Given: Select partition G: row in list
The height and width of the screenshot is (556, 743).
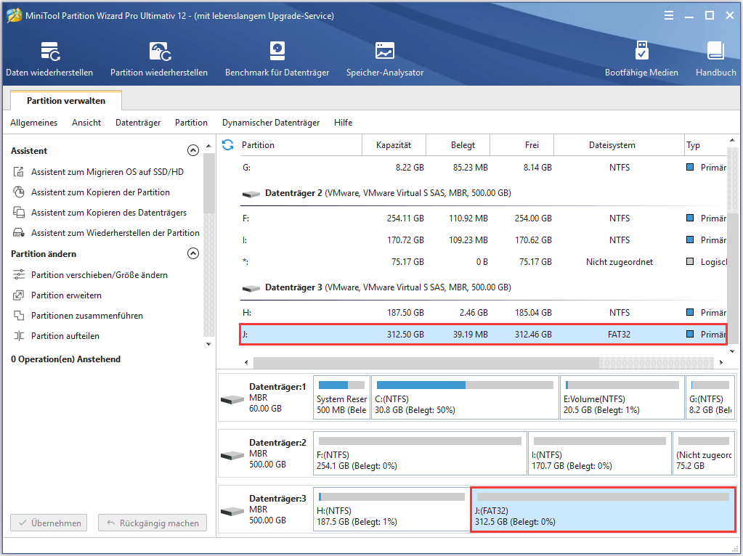Looking at the screenshot, I should pyautogui.click(x=483, y=168).
